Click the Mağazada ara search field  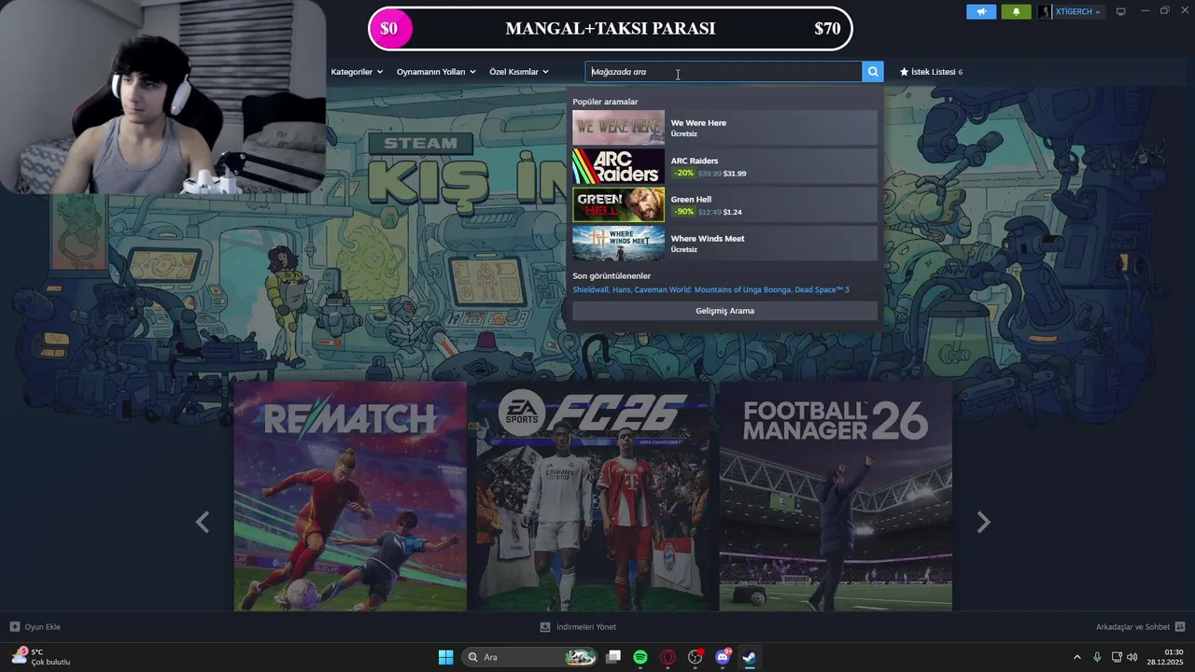(724, 72)
